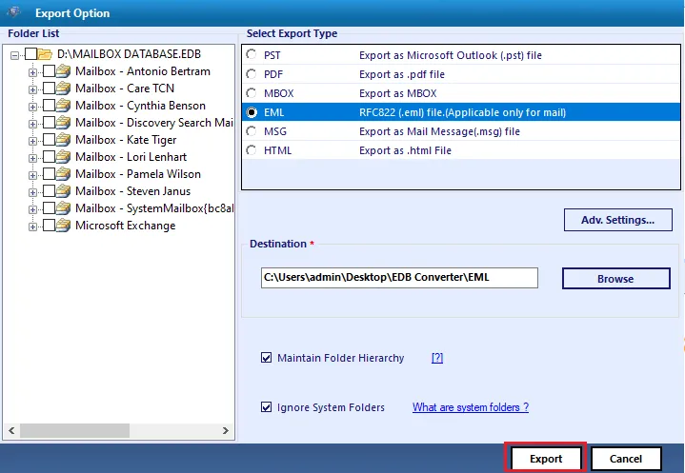Expand the Cynthia Benson mailbox node
This screenshot has height=473, width=685.
click(32, 107)
